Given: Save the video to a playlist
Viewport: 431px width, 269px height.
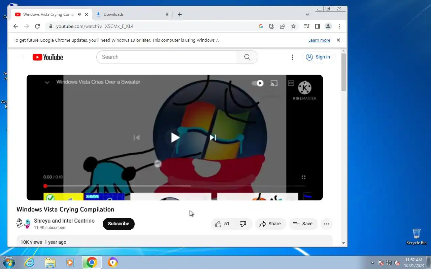Looking at the screenshot, I should [x=303, y=224].
